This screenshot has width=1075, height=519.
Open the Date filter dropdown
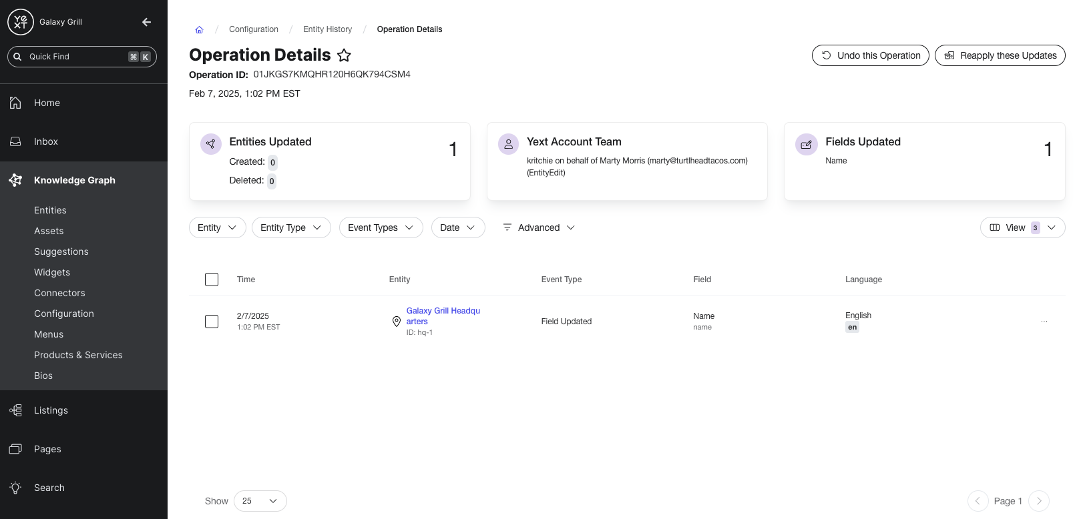point(458,227)
